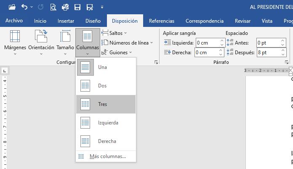Open the Insertar ribbon tab
293x169 pixels.
point(66,21)
